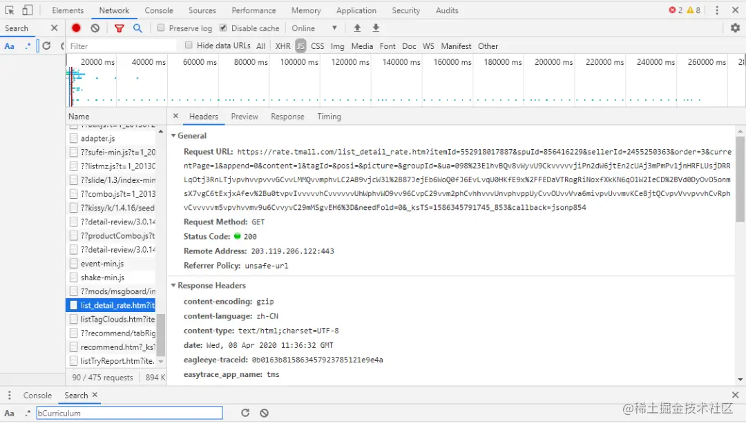Click the import HAR upload arrow
This screenshot has height=428, width=746.
click(357, 28)
